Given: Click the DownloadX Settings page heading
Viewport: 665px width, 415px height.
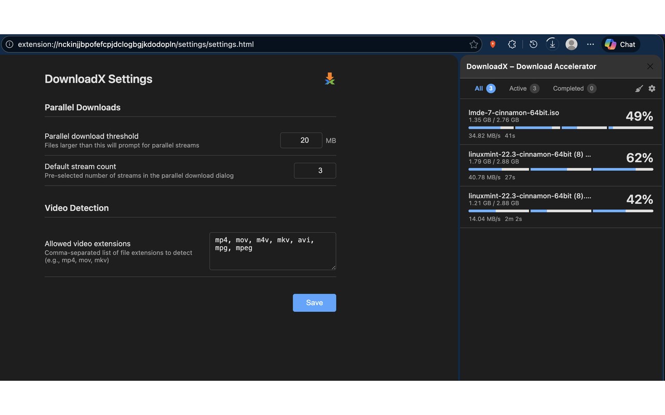Looking at the screenshot, I should tap(99, 79).
